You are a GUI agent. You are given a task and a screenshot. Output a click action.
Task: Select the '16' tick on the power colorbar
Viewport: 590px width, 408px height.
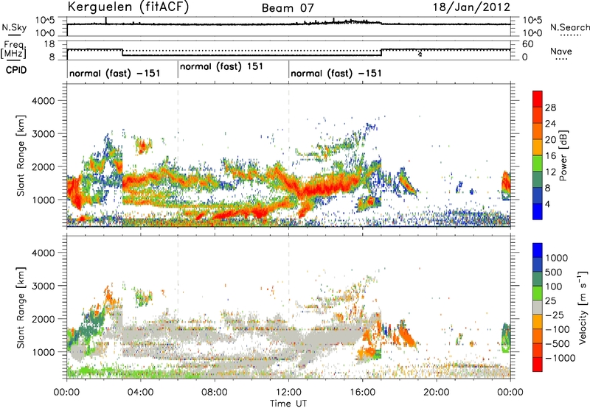pyautogui.click(x=550, y=156)
